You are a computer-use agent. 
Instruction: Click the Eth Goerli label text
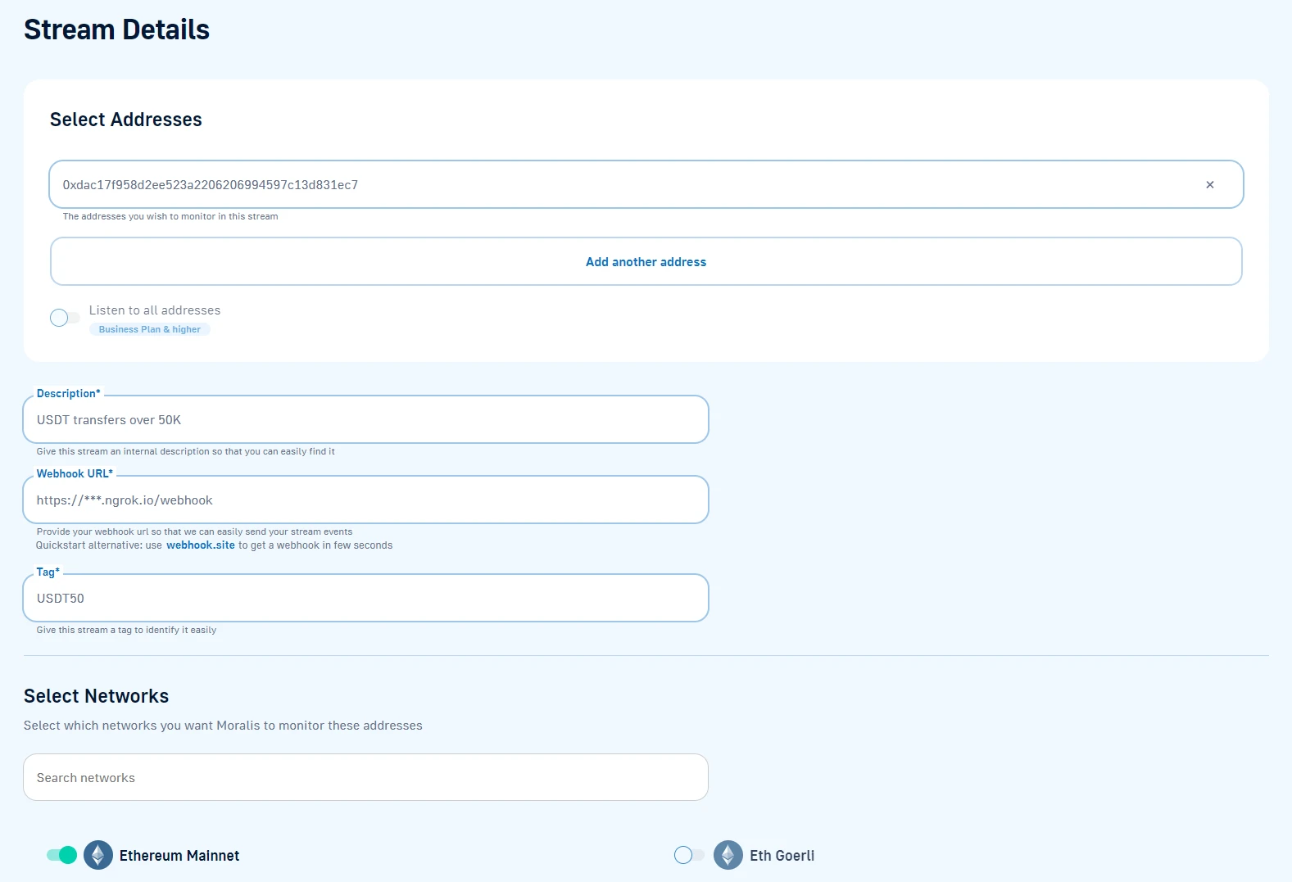point(782,856)
